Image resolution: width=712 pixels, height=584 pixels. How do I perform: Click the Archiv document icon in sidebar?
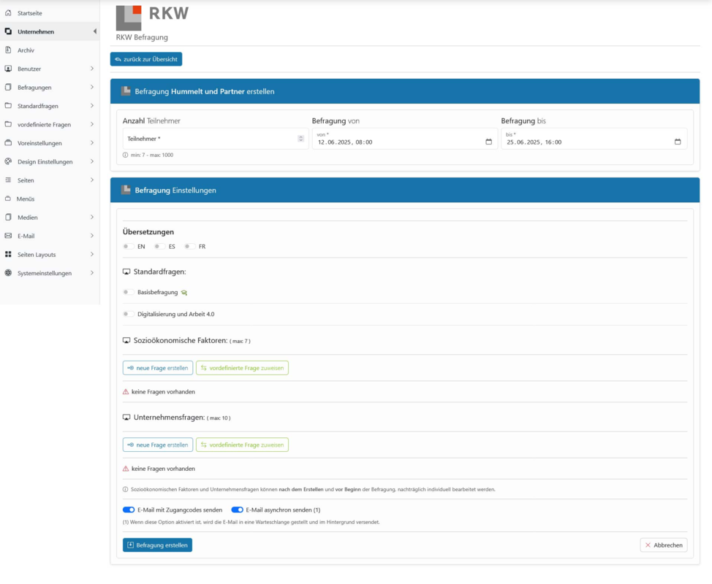point(8,50)
